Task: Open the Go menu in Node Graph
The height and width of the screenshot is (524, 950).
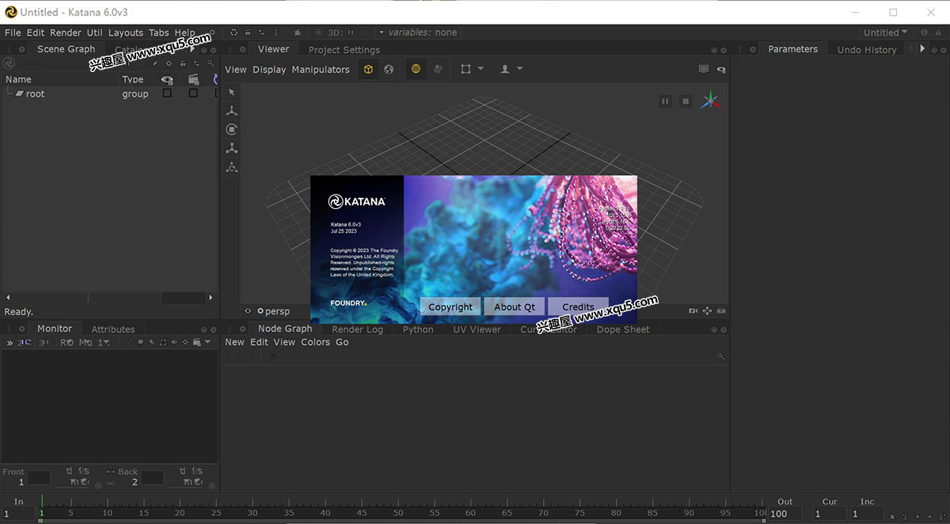Action: (x=342, y=342)
